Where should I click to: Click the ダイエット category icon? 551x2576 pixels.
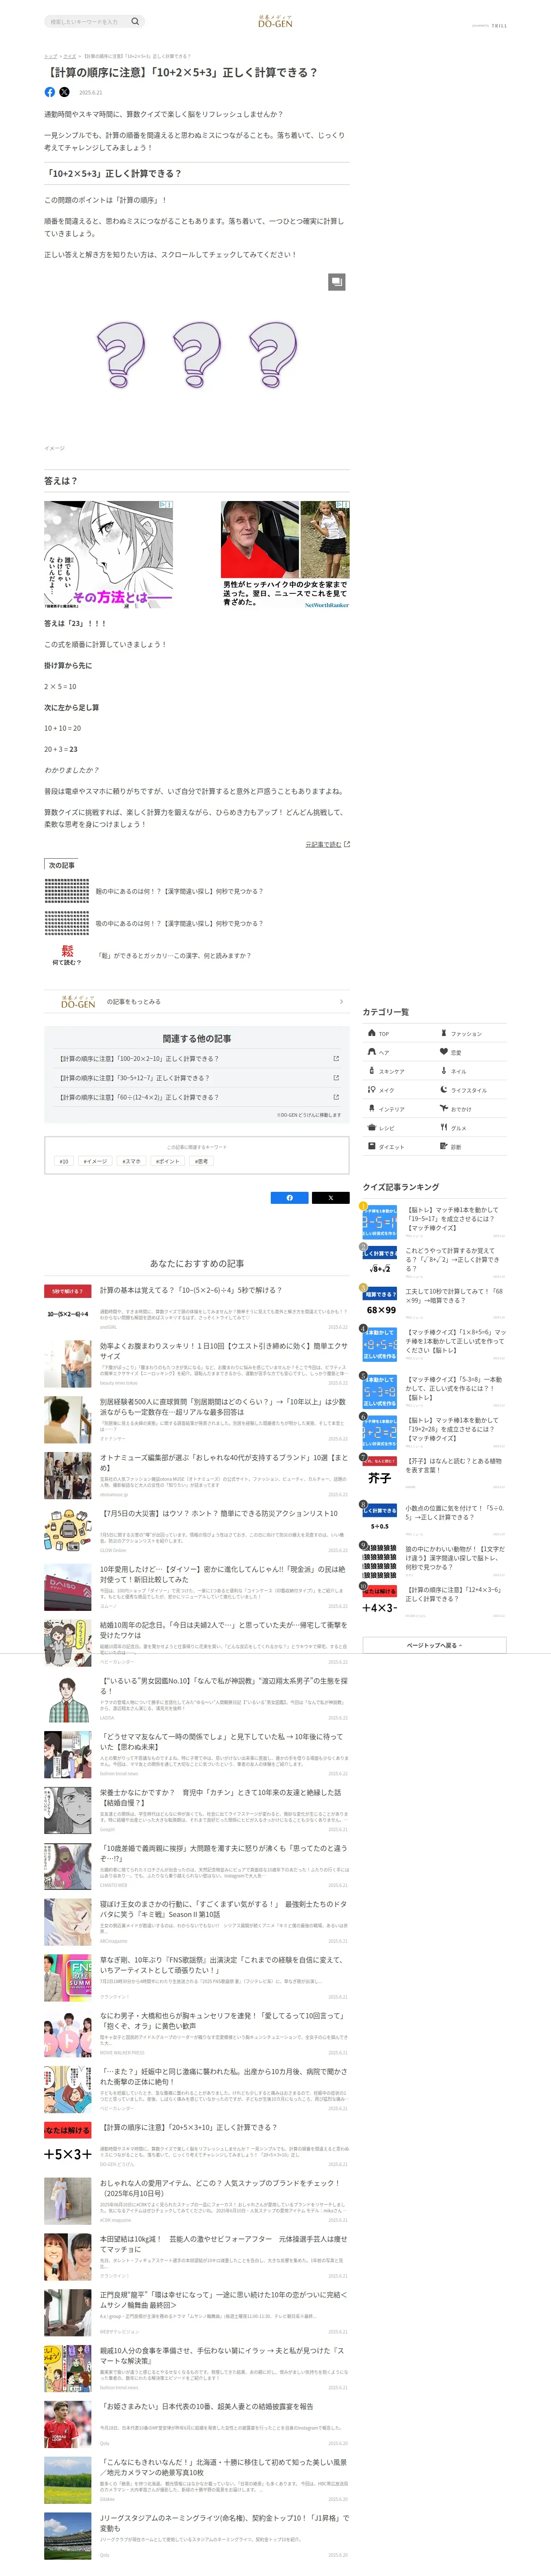(371, 1146)
